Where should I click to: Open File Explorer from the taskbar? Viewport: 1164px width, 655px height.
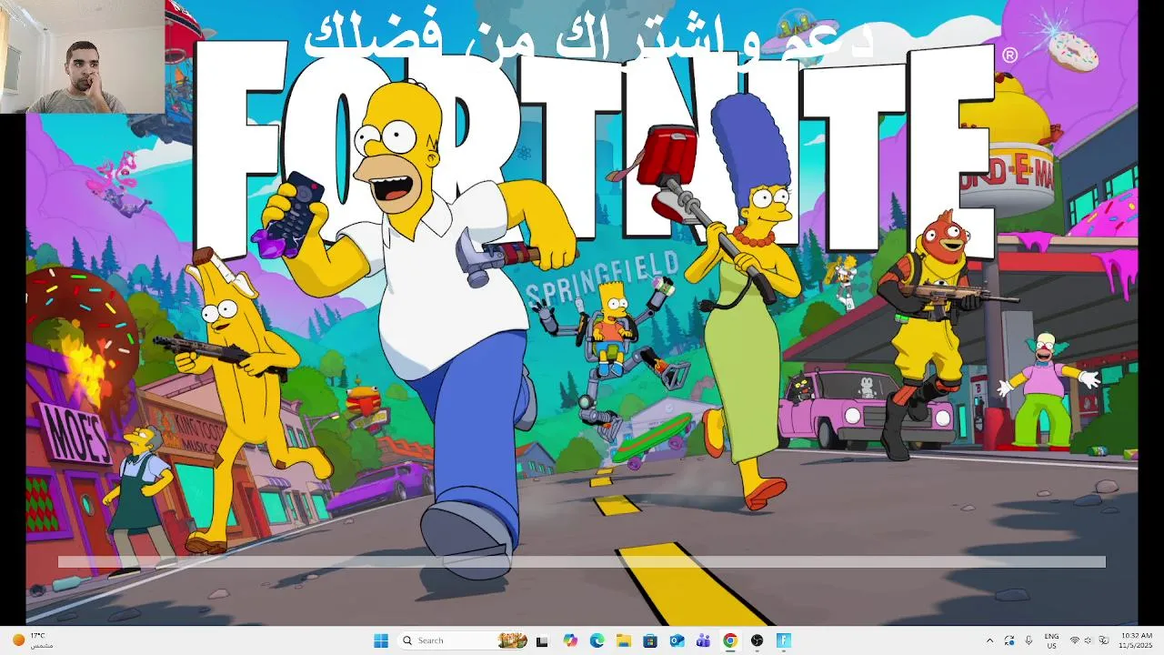[x=623, y=640]
